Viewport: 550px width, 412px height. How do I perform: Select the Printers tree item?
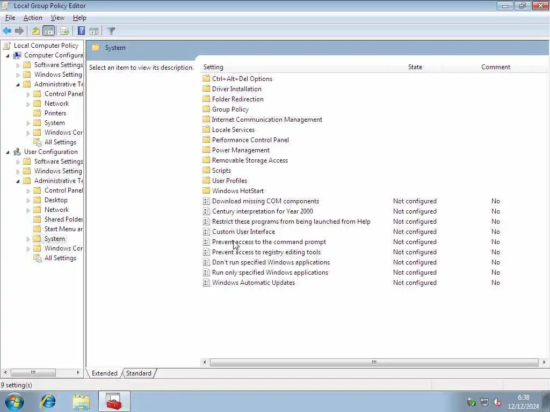tap(55, 113)
